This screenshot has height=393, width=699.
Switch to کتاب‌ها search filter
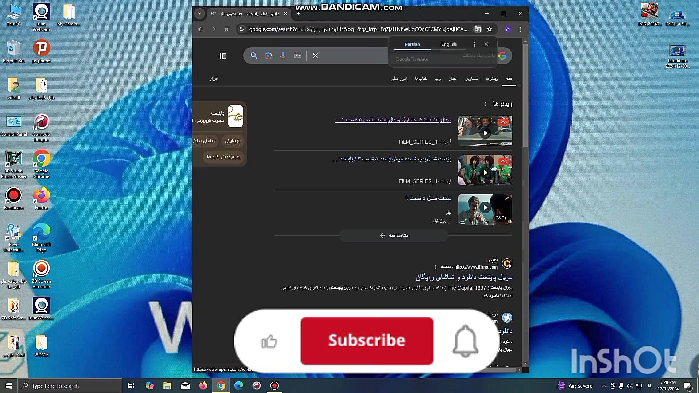click(x=421, y=79)
